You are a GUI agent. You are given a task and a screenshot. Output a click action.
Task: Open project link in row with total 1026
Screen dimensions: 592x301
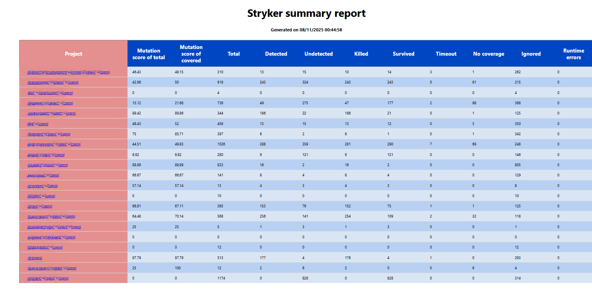pos(54,145)
